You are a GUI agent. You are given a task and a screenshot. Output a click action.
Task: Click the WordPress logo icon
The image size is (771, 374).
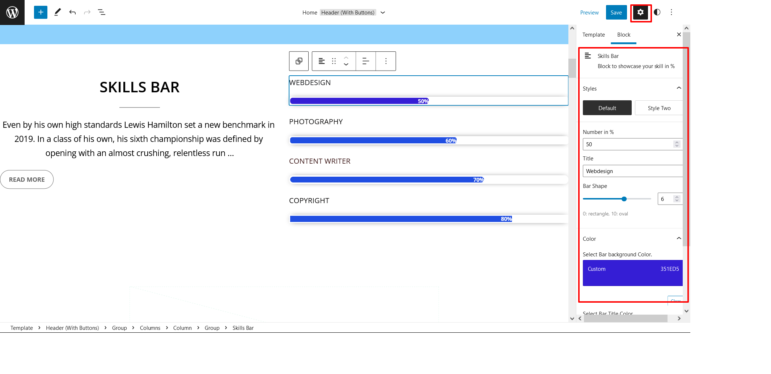[12, 12]
